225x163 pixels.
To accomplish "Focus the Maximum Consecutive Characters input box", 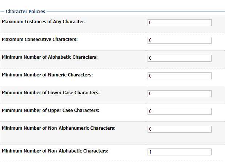I will [179, 41].
